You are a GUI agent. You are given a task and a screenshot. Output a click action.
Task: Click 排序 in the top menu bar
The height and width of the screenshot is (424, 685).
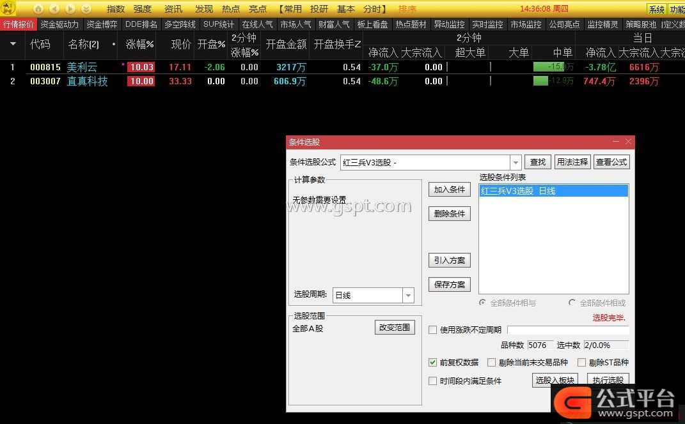pyautogui.click(x=407, y=9)
